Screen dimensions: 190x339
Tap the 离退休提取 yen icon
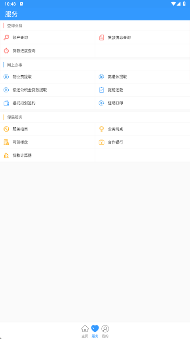[101, 77]
